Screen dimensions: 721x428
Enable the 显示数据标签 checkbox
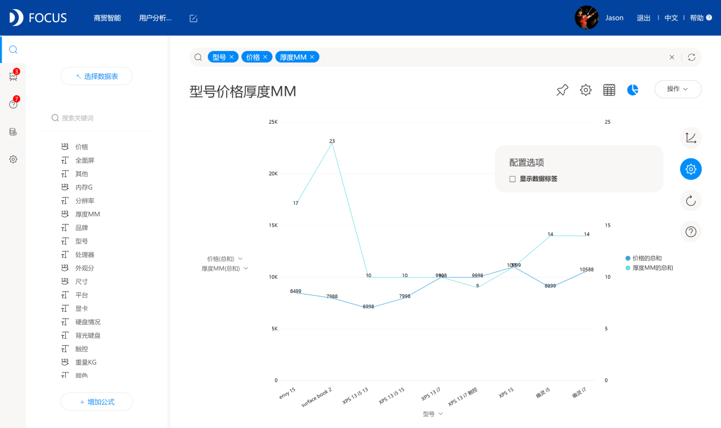click(512, 179)
